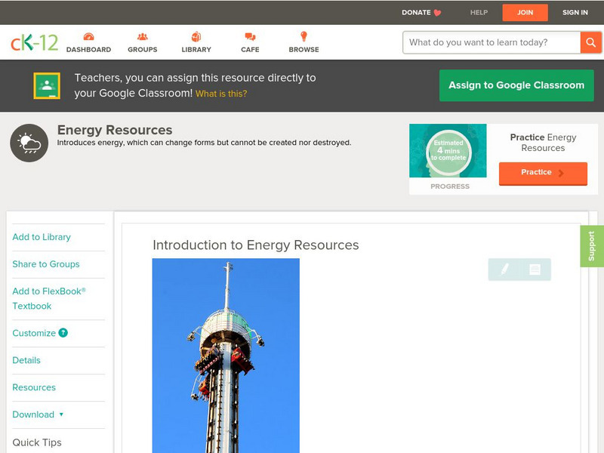
Task: Open the Groups people icon
Action: (142, 37)
